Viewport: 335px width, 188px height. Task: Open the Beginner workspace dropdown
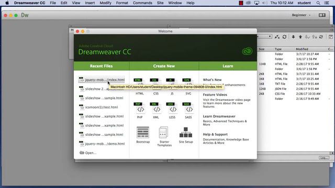[x=301, y=15]
